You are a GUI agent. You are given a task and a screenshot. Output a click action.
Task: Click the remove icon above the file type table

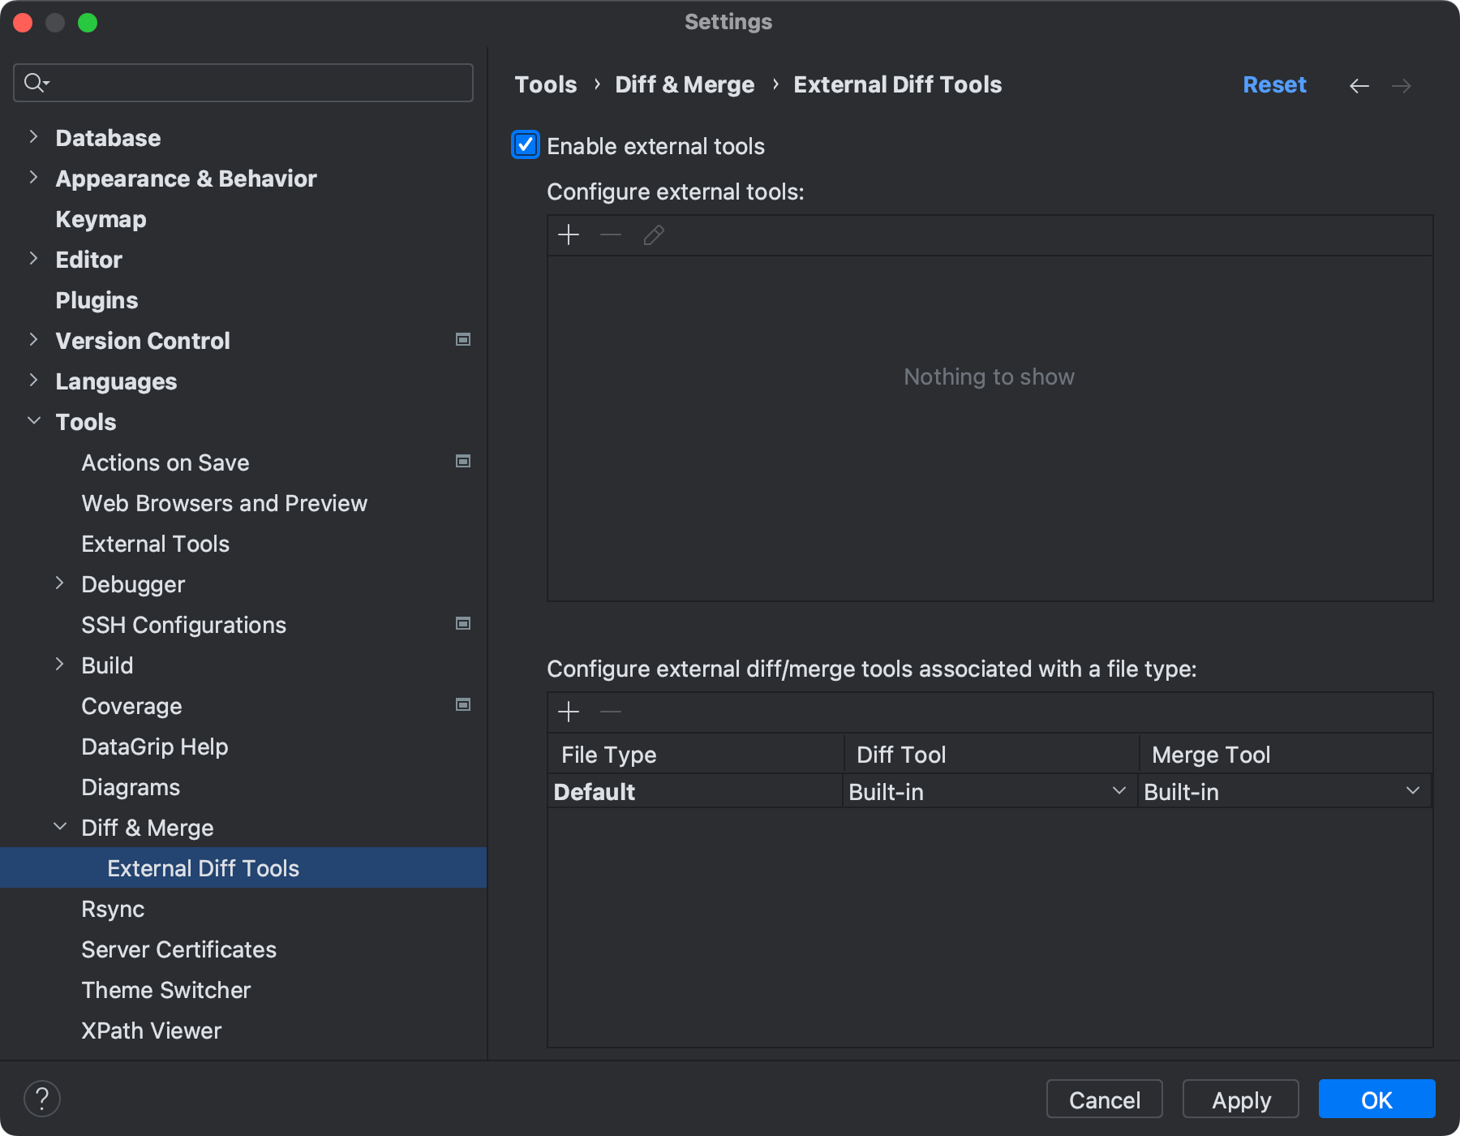pyautogui.click(x=610, y=712)
